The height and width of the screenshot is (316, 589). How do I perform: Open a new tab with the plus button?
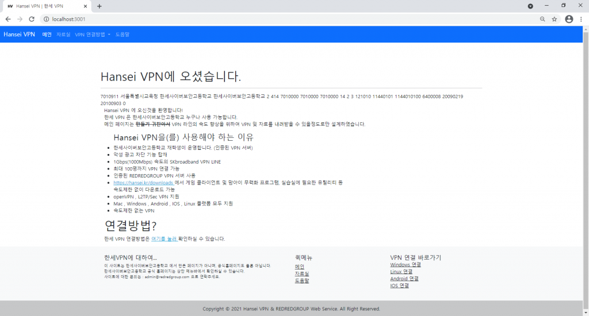click(99, 6)
